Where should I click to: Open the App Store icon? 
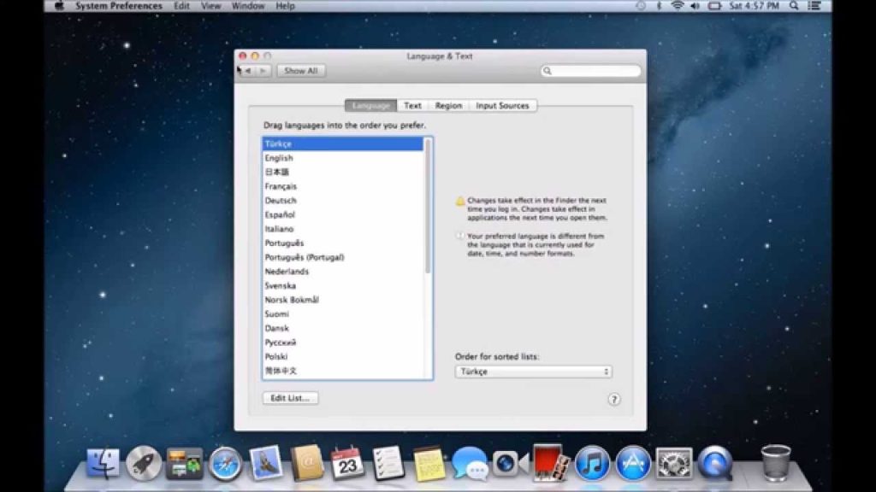point(633,464)
